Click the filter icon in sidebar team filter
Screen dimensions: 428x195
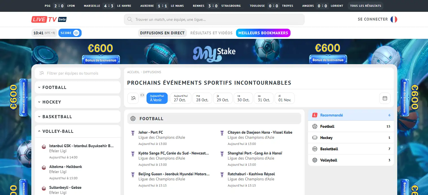[42, 73]
